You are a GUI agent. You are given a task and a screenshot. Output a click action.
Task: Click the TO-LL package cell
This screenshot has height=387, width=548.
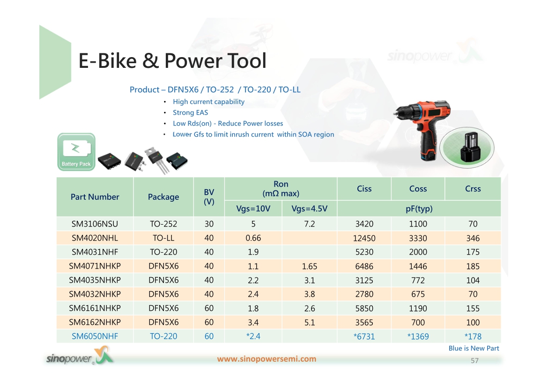163,238
